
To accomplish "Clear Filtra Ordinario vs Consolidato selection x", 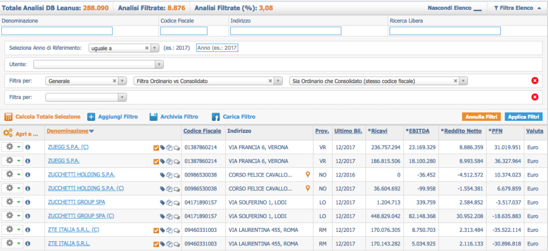I will (270, 81).
